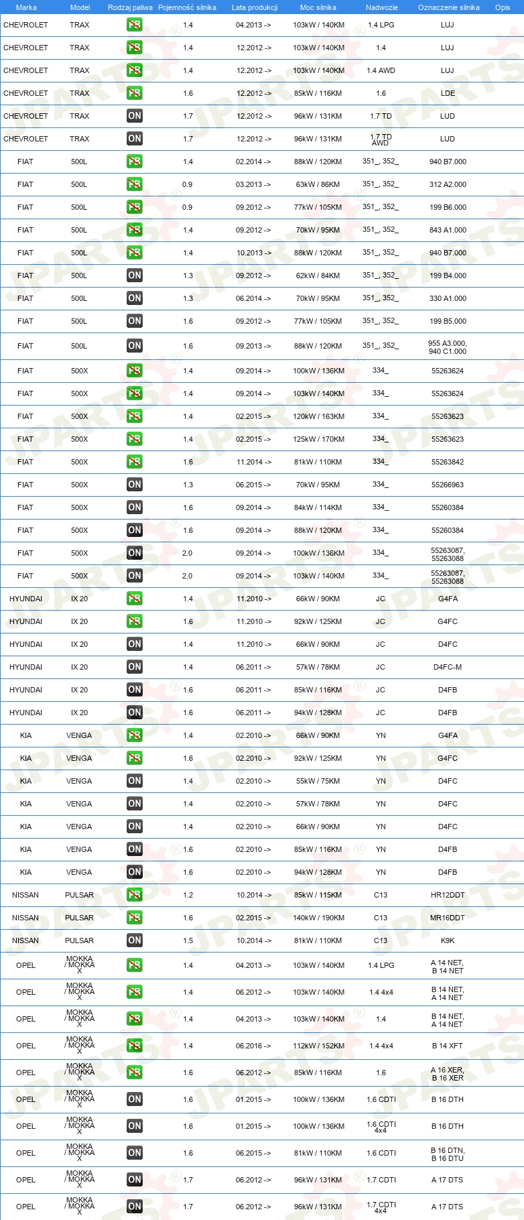Viewport: 524px width, 1220px height.
Task: Click the petrol icon in the Fiat 500X 120kW / 163KM row
Action: (x=135, y=416)
